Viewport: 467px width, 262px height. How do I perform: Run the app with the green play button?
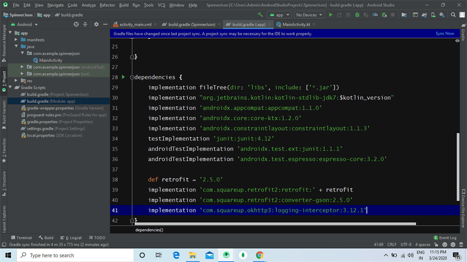point(331,15)
